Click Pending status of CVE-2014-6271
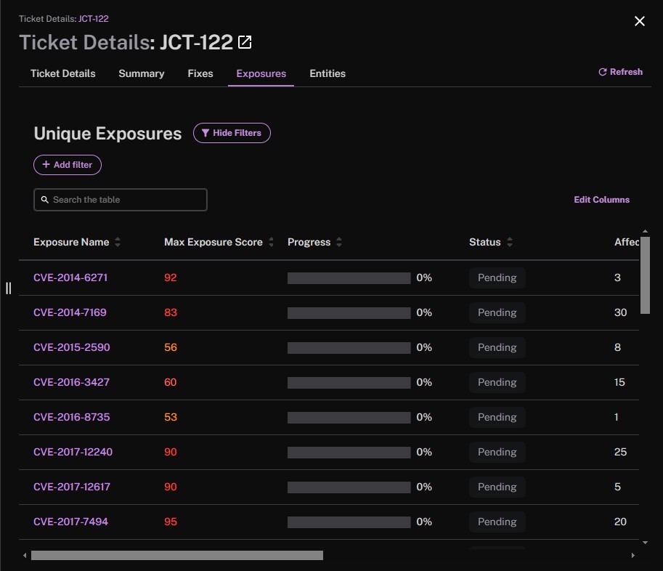663x571 pixels. click(x=497, y=278)
